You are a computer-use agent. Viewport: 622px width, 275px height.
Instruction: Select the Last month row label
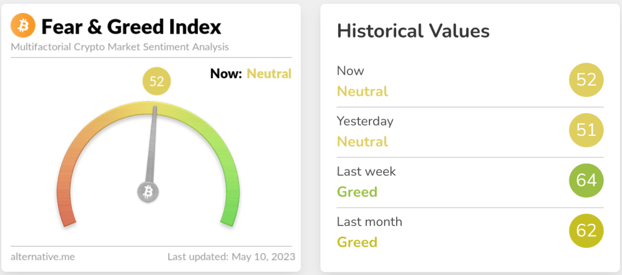pos(369,221)
